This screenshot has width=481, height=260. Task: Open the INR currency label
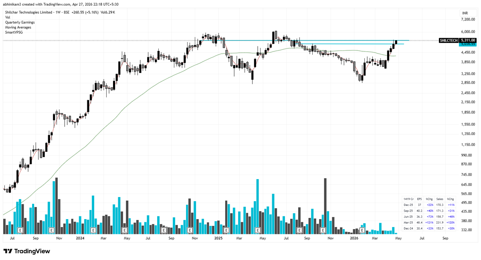[x=465, y=13]
